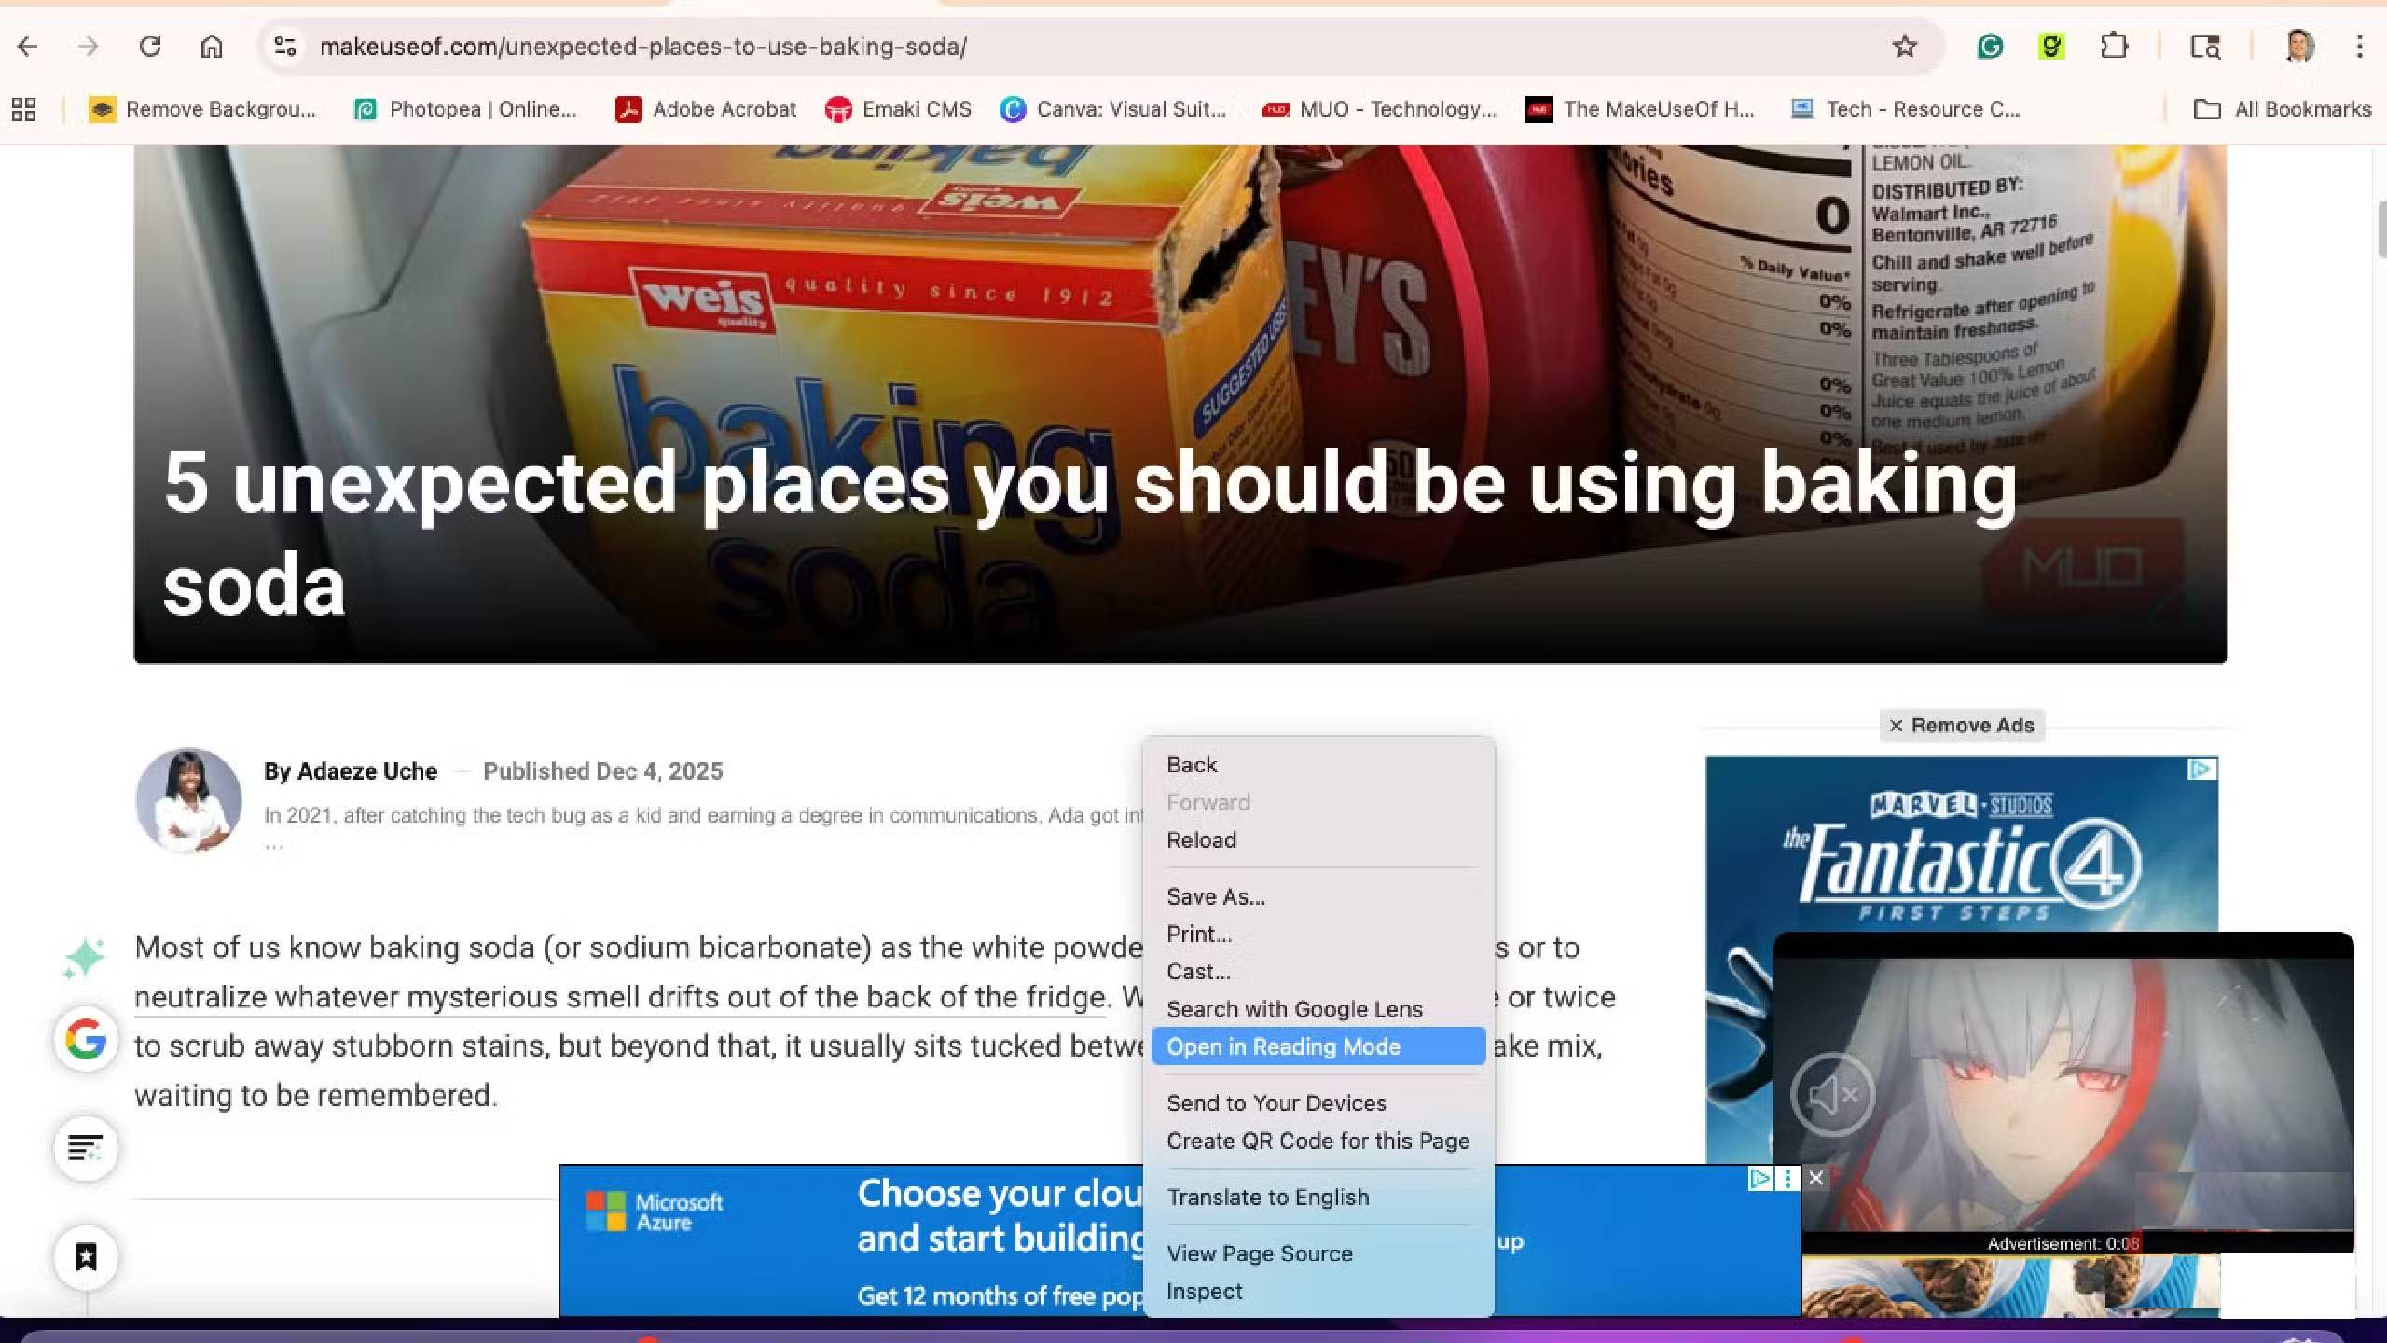This screenshot has height=1343, width=2387.
Task: Open the Chrome three-dot menu
Action: (2359, 46)
